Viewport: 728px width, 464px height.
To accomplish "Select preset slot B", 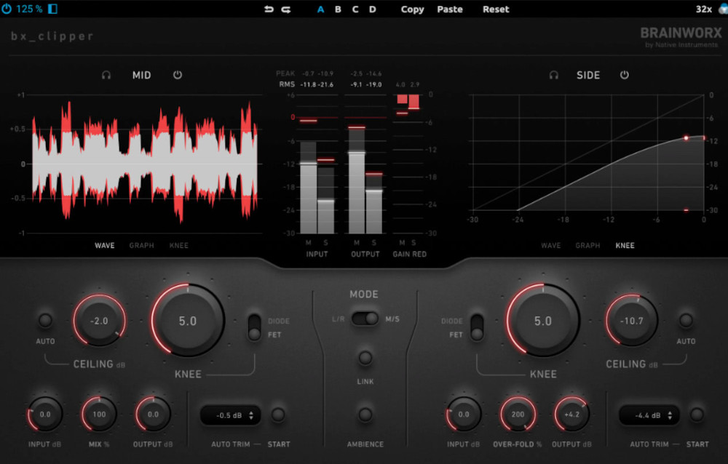I will (338, 9).
